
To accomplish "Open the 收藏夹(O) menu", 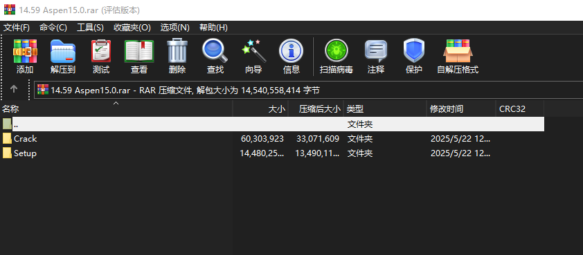I will [132, 28].
